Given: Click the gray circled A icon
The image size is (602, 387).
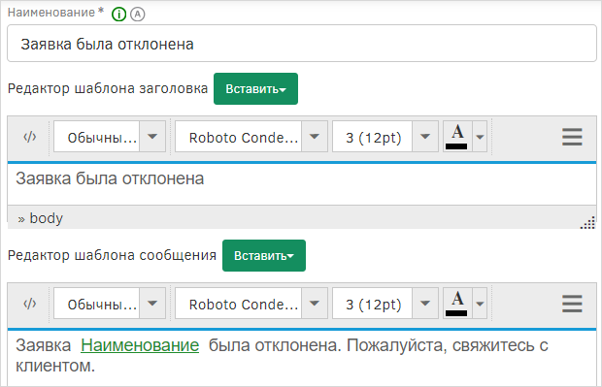Looking at the screenshot, I should [x=138, y=15].
